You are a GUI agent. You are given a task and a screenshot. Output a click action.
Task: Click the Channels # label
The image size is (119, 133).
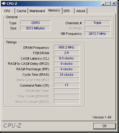(x=73, y=23)
